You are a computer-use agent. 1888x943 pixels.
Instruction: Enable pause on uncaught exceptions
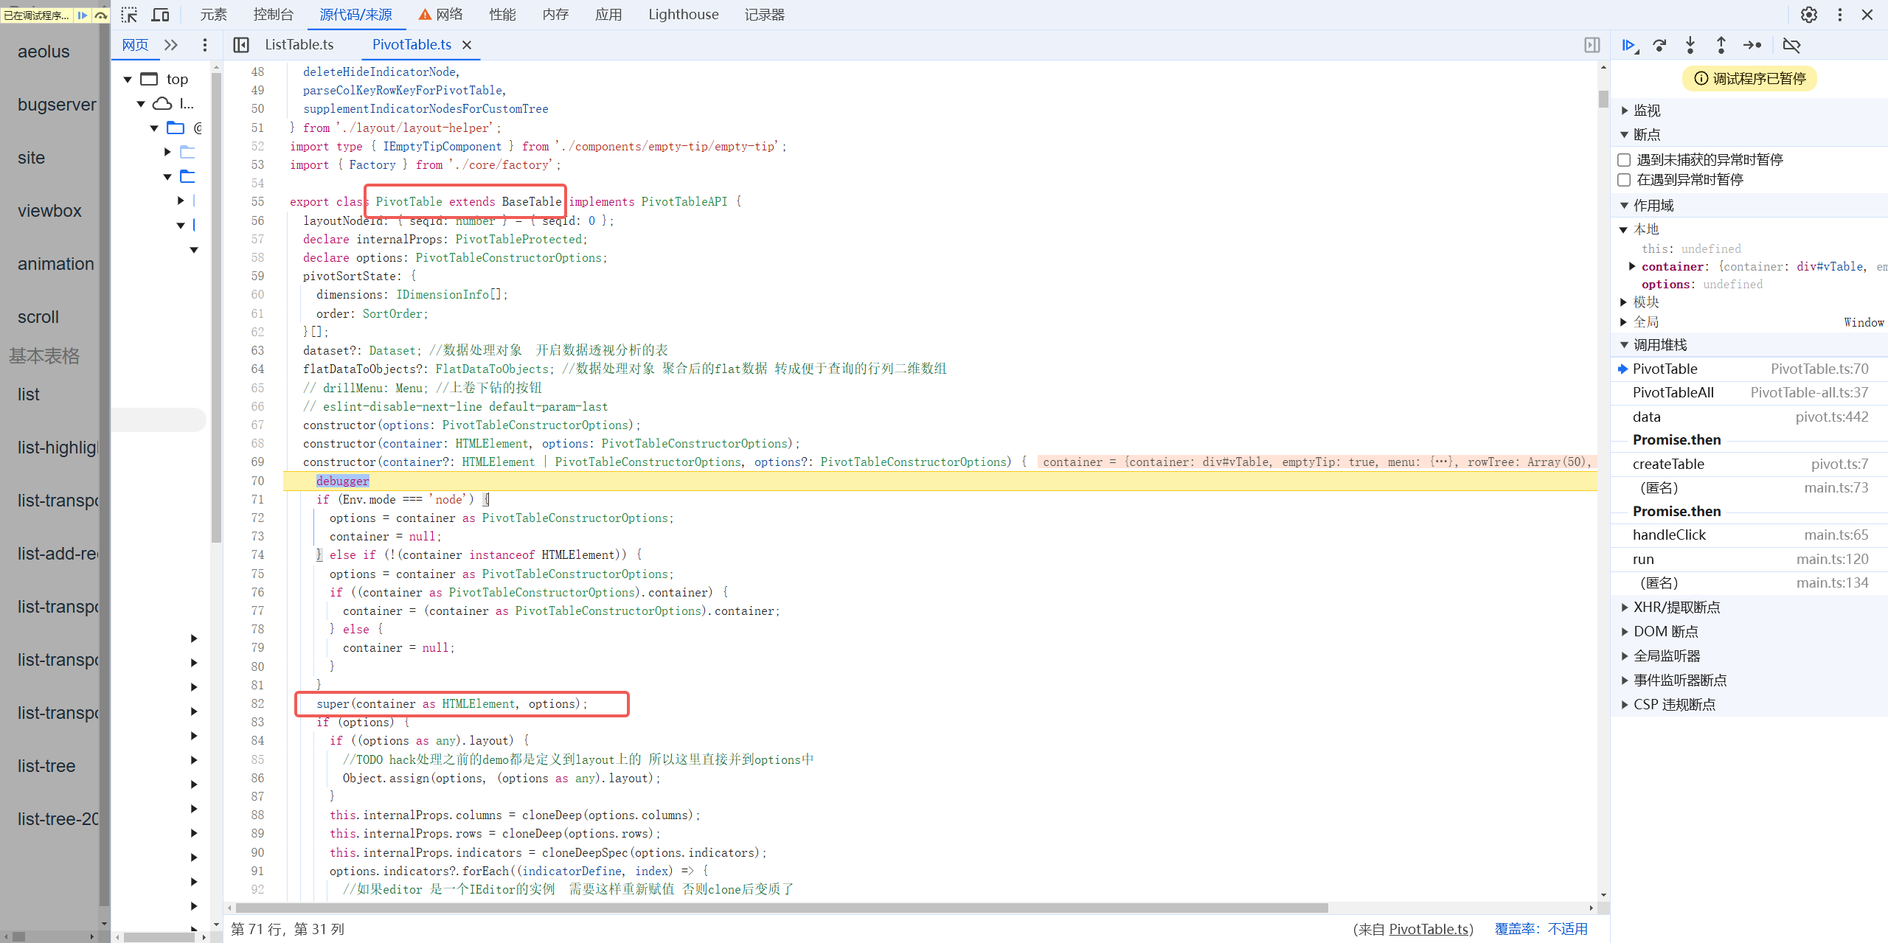pyautogui.click(x=1624, y=160)
